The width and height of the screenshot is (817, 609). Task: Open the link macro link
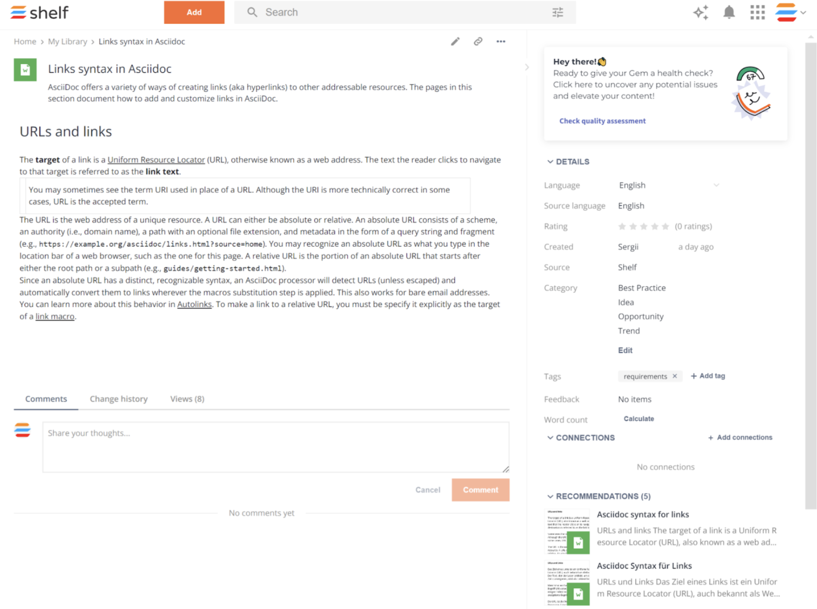coord(55,316)
